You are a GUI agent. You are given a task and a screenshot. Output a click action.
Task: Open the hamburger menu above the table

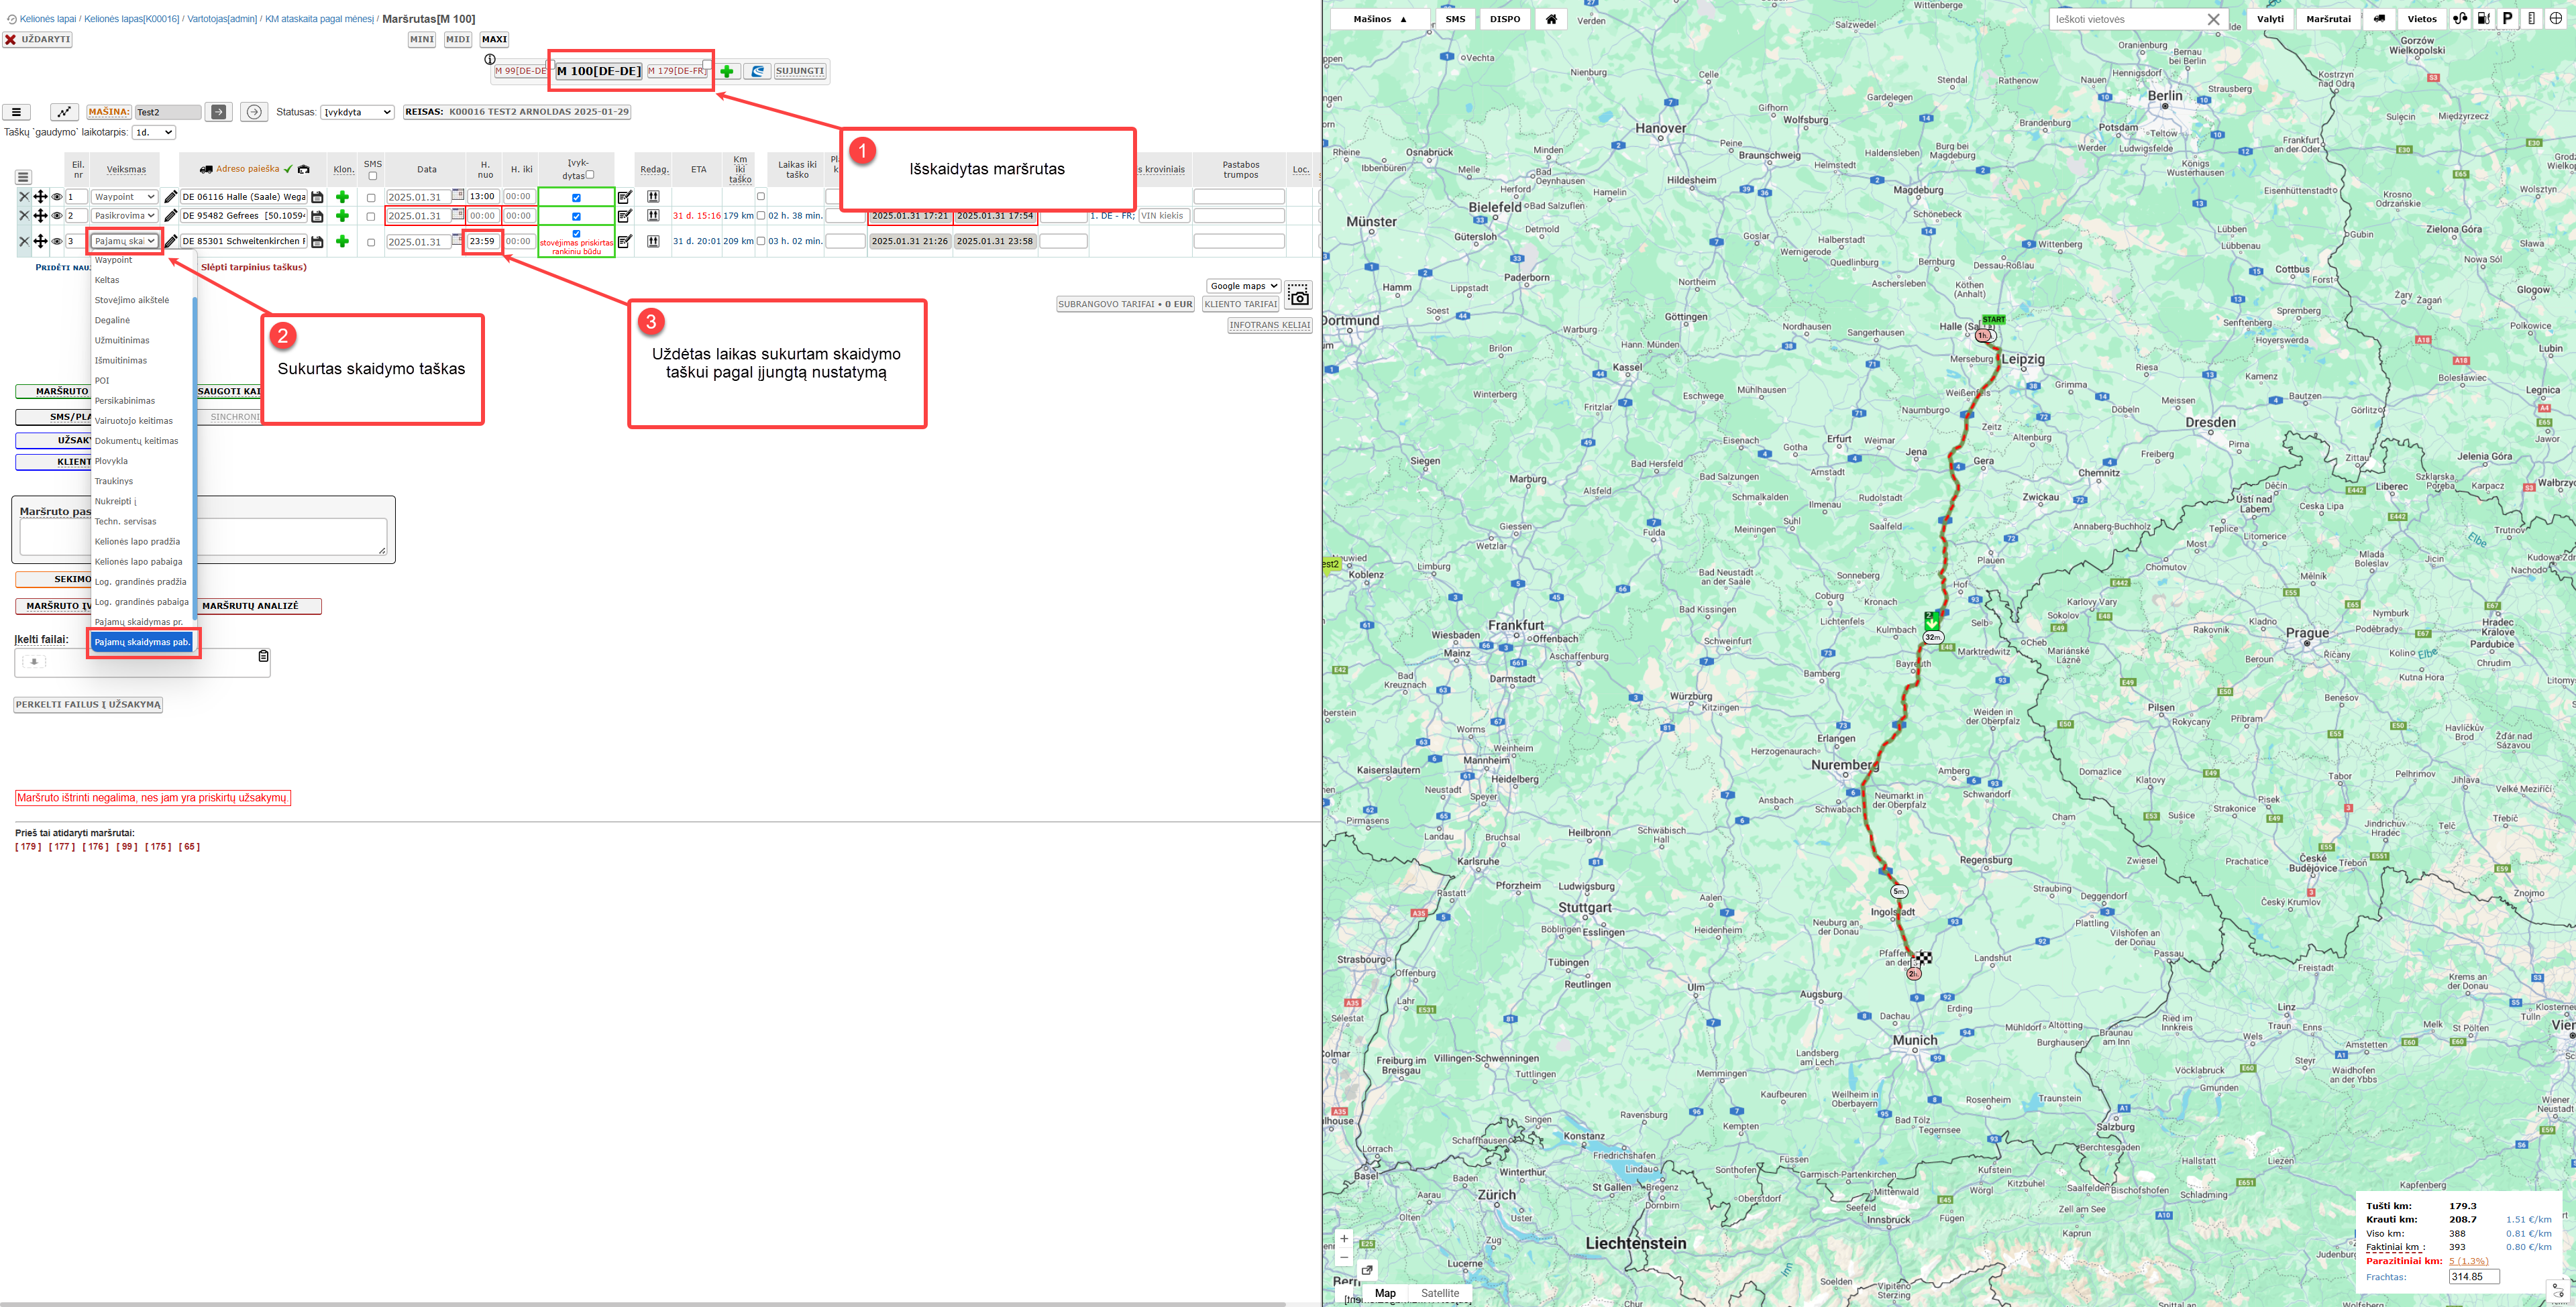pos(16,112)
